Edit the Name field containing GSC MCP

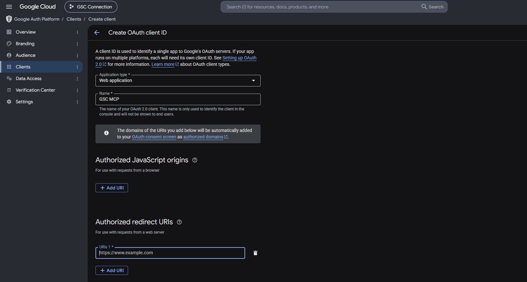point(178,99)
